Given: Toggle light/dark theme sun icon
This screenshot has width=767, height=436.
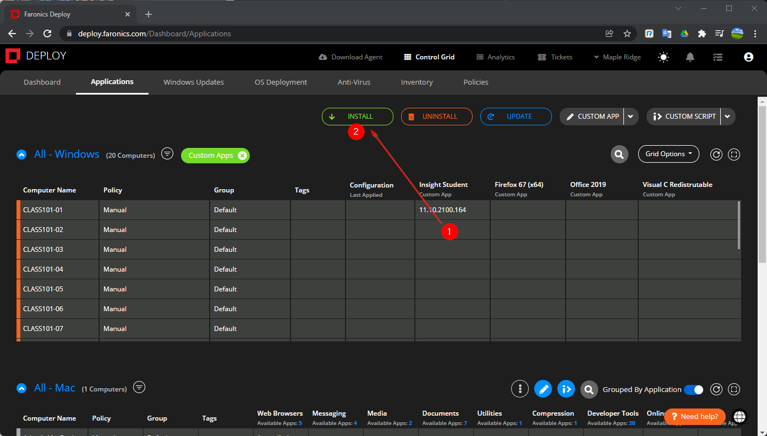Looking at the screenshot, I should tap(664, 57).
